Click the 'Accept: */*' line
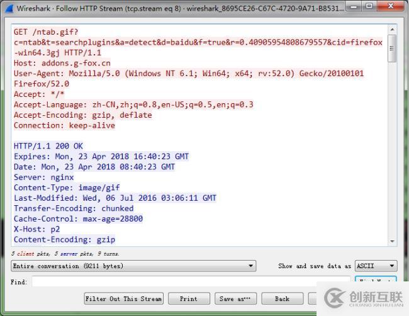The width and height of the screenshot is (409, 316). [x=39, y=94]
